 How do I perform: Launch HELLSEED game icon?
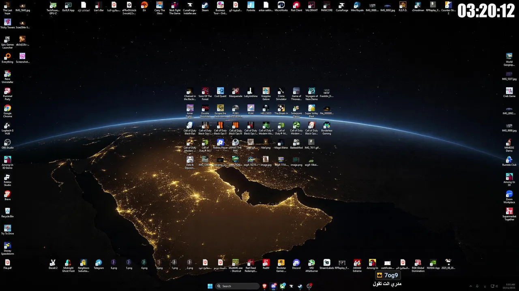(266, 110)
